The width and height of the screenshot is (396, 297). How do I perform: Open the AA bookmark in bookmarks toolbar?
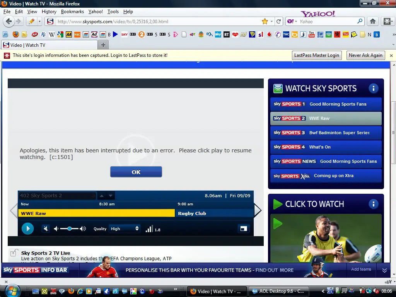(69, 34)
